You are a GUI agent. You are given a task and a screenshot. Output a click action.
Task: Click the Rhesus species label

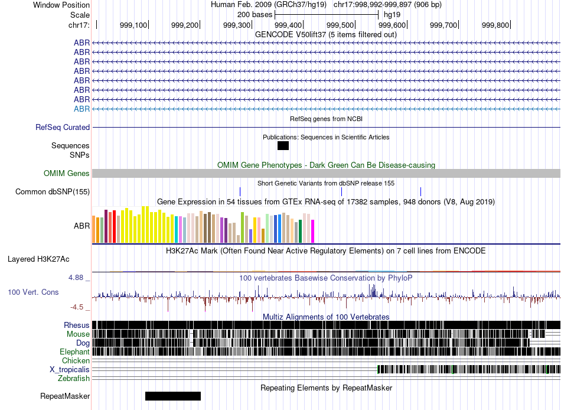[x=77, y=325]
